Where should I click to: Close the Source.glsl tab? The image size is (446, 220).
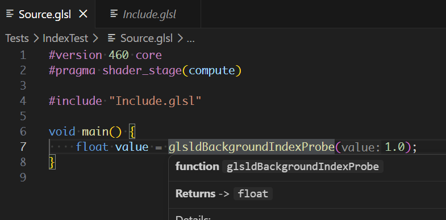coord(83,14)
